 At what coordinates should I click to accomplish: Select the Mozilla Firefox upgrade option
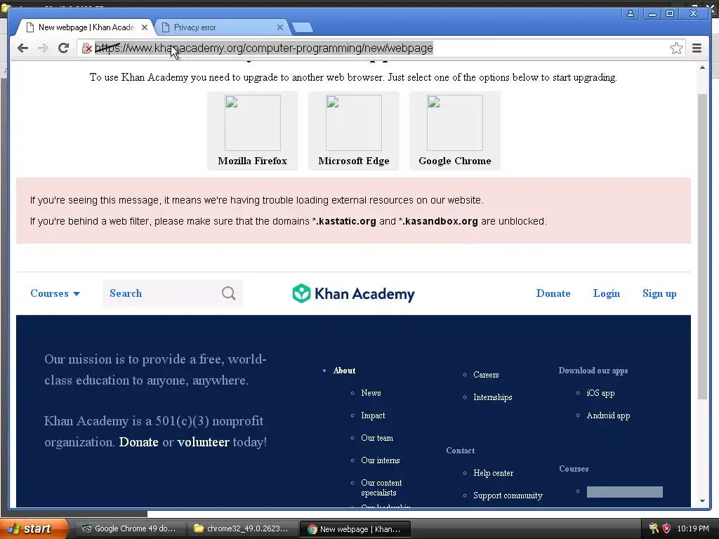253,131
